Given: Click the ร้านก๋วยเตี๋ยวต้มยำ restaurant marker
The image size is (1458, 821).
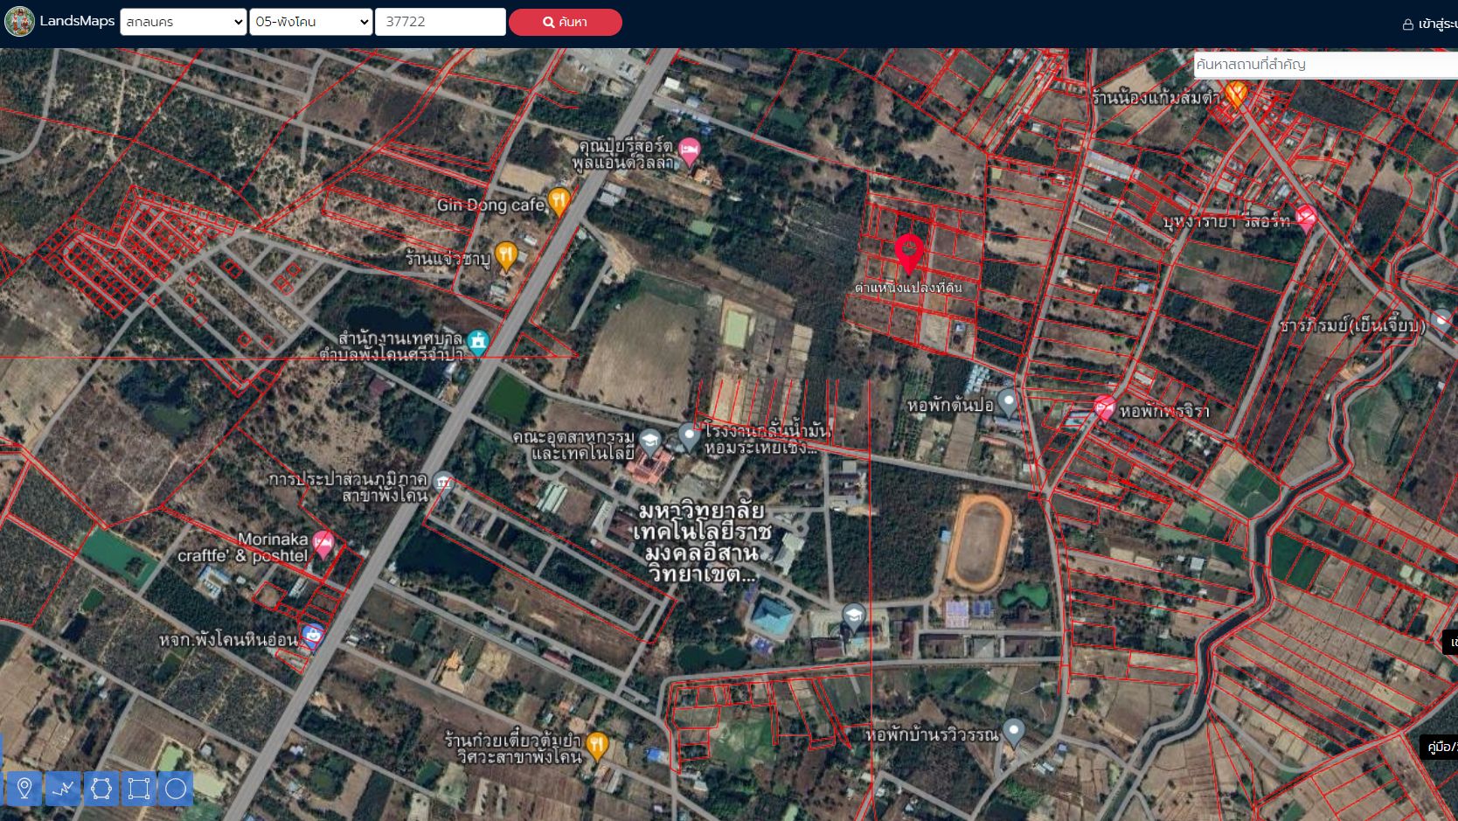Looking at the screenshot, I should tap(597, 746).
